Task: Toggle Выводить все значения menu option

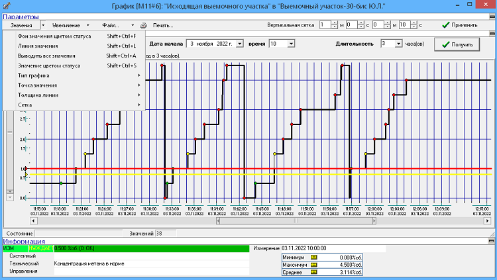Action: pyautogui.click(x=74, y=56)
